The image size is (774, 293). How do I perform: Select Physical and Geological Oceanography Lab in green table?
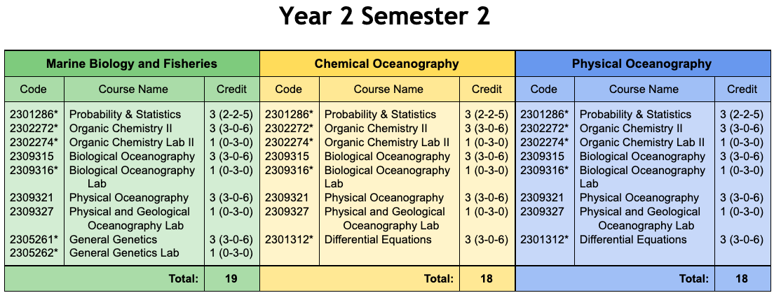pos(130,219)
